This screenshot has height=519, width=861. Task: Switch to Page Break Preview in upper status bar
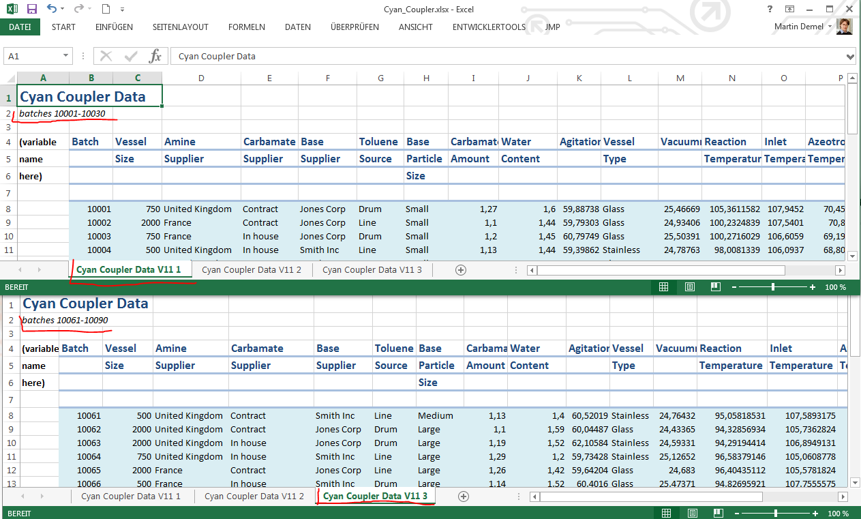pos(715,287)
